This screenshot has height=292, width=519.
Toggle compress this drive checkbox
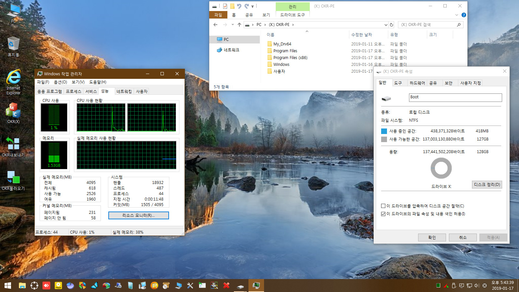click(383, 206)
